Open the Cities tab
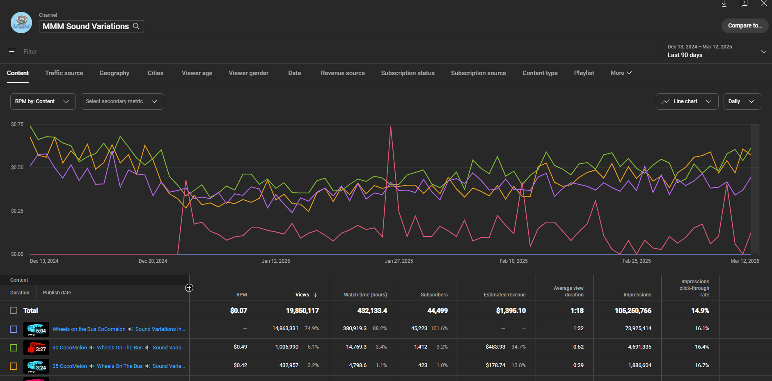This screenshot has height=381, width=772. pos(156,73)
